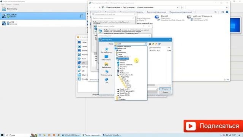Select Network entry in the folder dropdown list
Image resolution: width=243 pixels, height=137 pixels.
[120, 51]
